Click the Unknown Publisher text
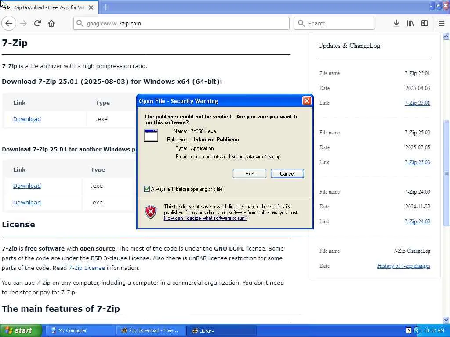 215,140
